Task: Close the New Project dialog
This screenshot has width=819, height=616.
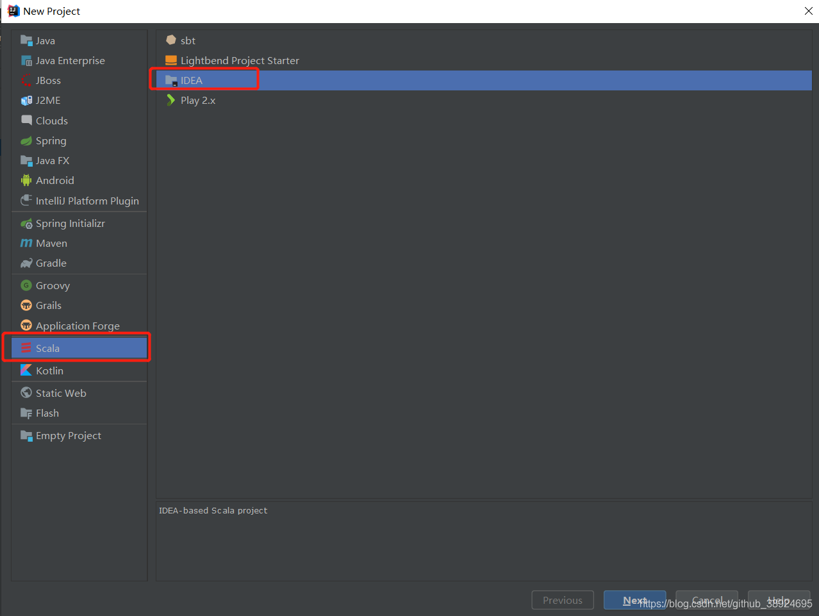Action: (x=809, y=11)
